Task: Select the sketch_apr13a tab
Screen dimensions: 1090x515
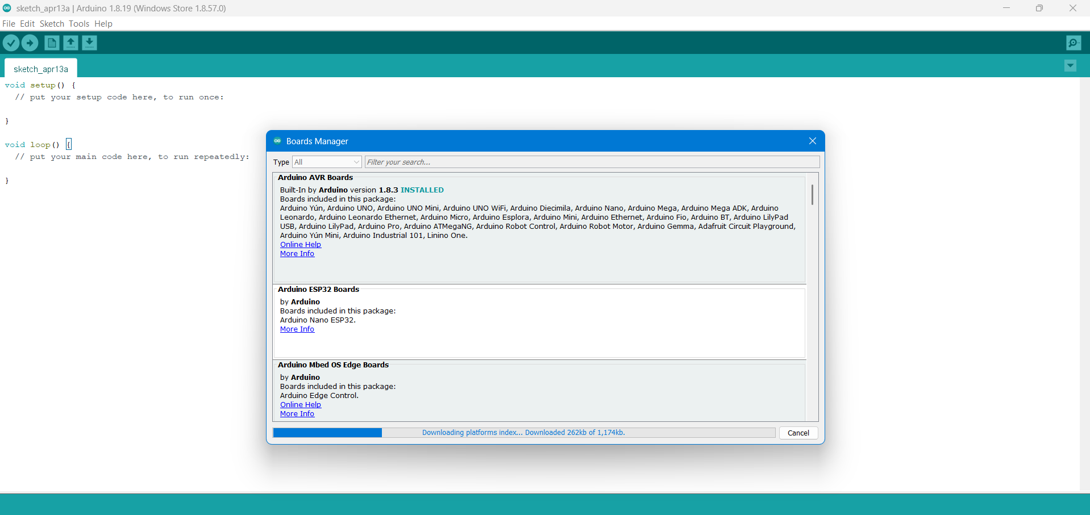Action: [x=41, y=69]
